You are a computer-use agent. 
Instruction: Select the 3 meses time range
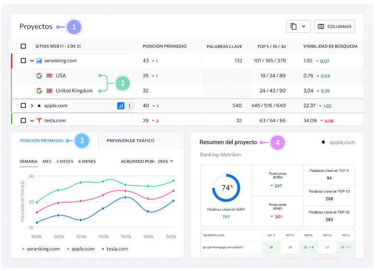[x=65, y=161]
